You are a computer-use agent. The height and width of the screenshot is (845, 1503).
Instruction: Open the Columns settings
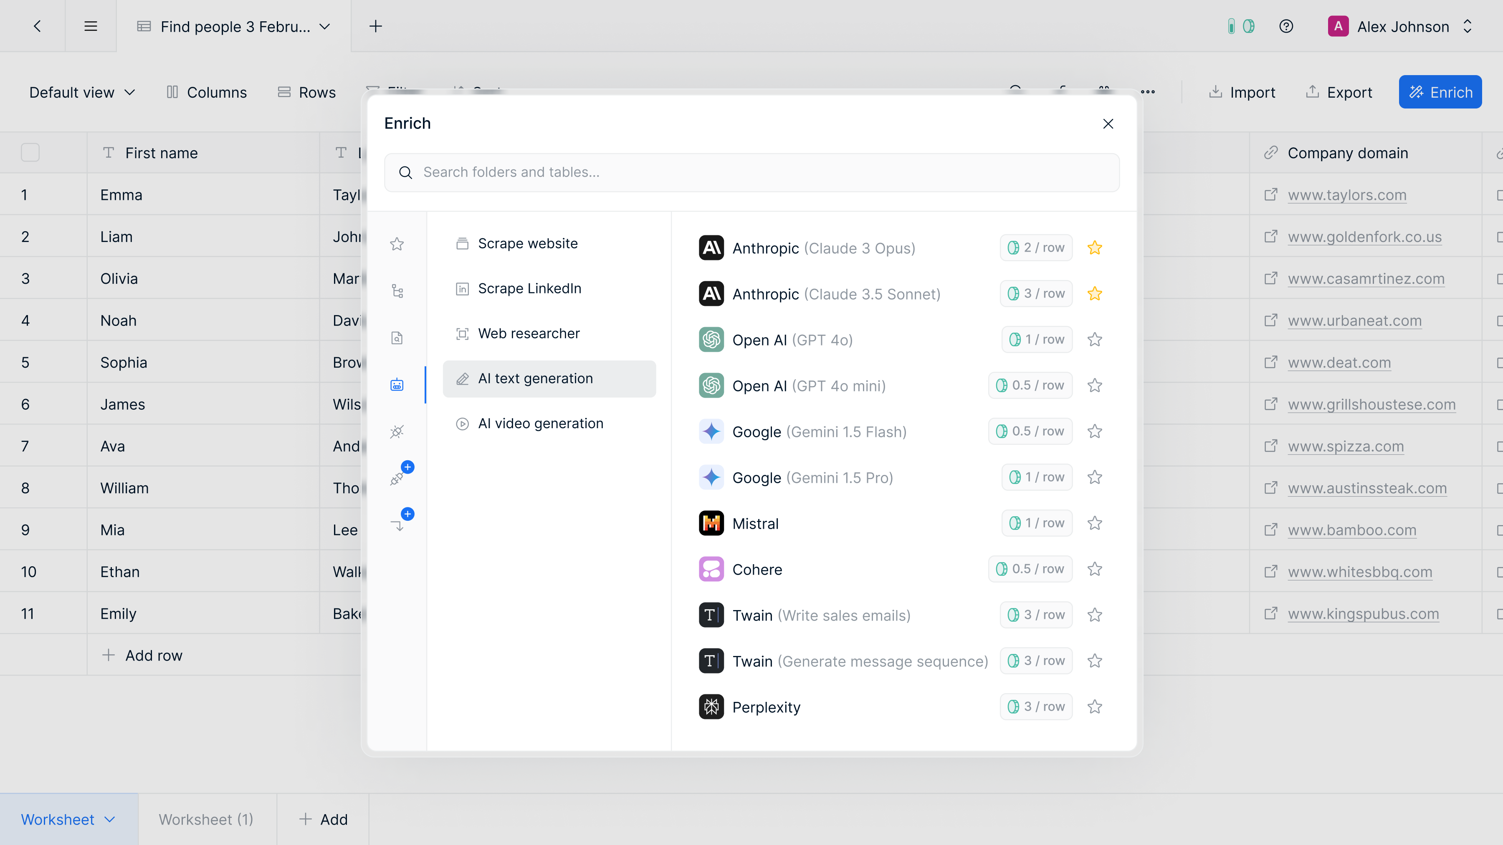tap(207, 92)
